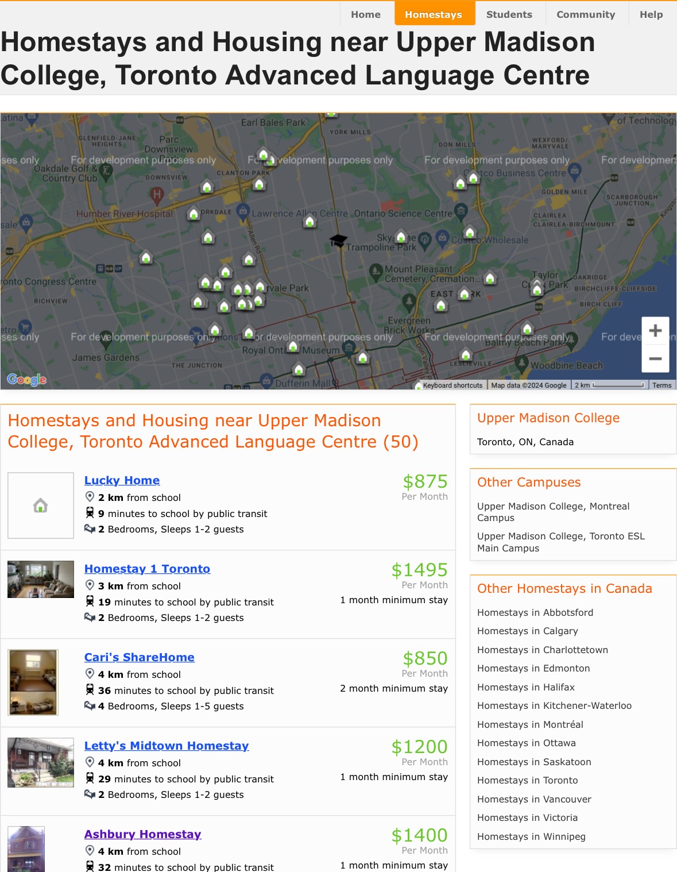This screenshot has height=872, width=677.
Task: Open the Help nav tab
Action: (x=651, y=14)
